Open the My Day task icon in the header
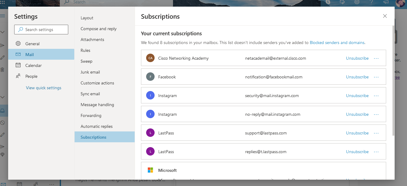Viewport: 407px width, 186px height. [342, 2]
